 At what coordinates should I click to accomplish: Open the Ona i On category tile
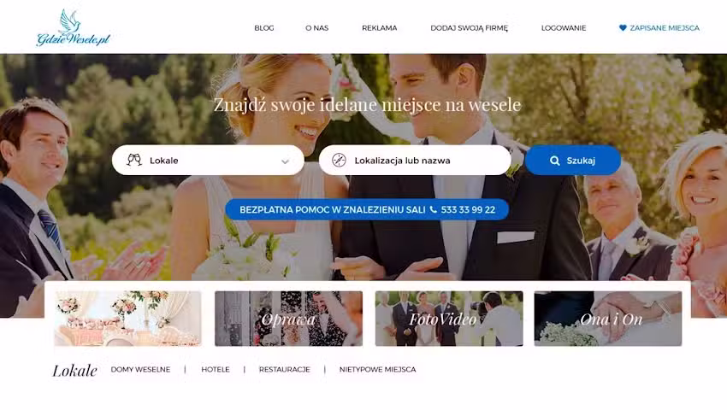tap(608, 319)
